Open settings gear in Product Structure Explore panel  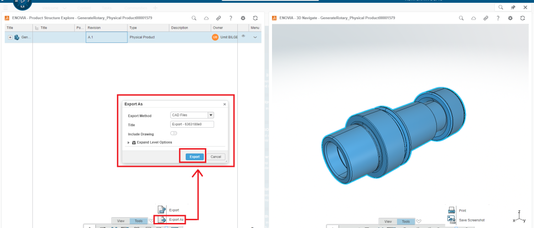tap(243, 18)
